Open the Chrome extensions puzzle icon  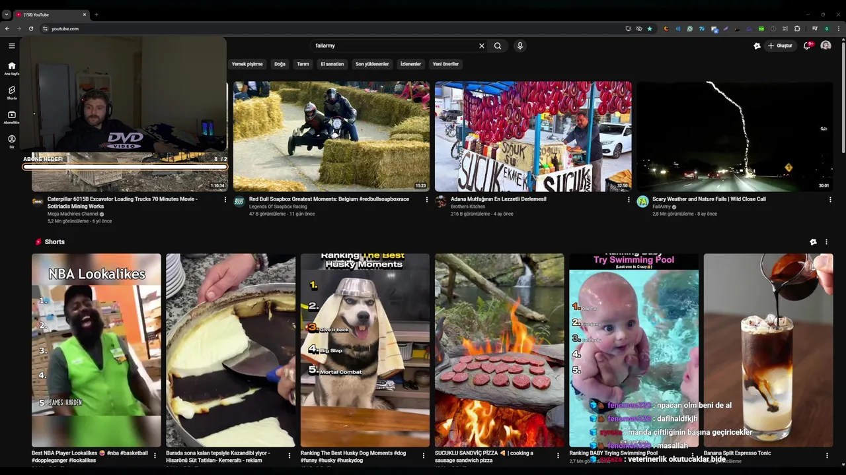(x=797, y=28)
